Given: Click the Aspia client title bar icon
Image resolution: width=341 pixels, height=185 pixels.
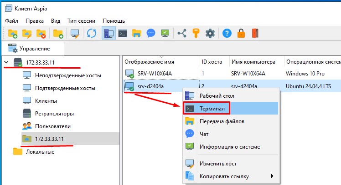Looking at the screenshot, I should (x=9, y=9).
